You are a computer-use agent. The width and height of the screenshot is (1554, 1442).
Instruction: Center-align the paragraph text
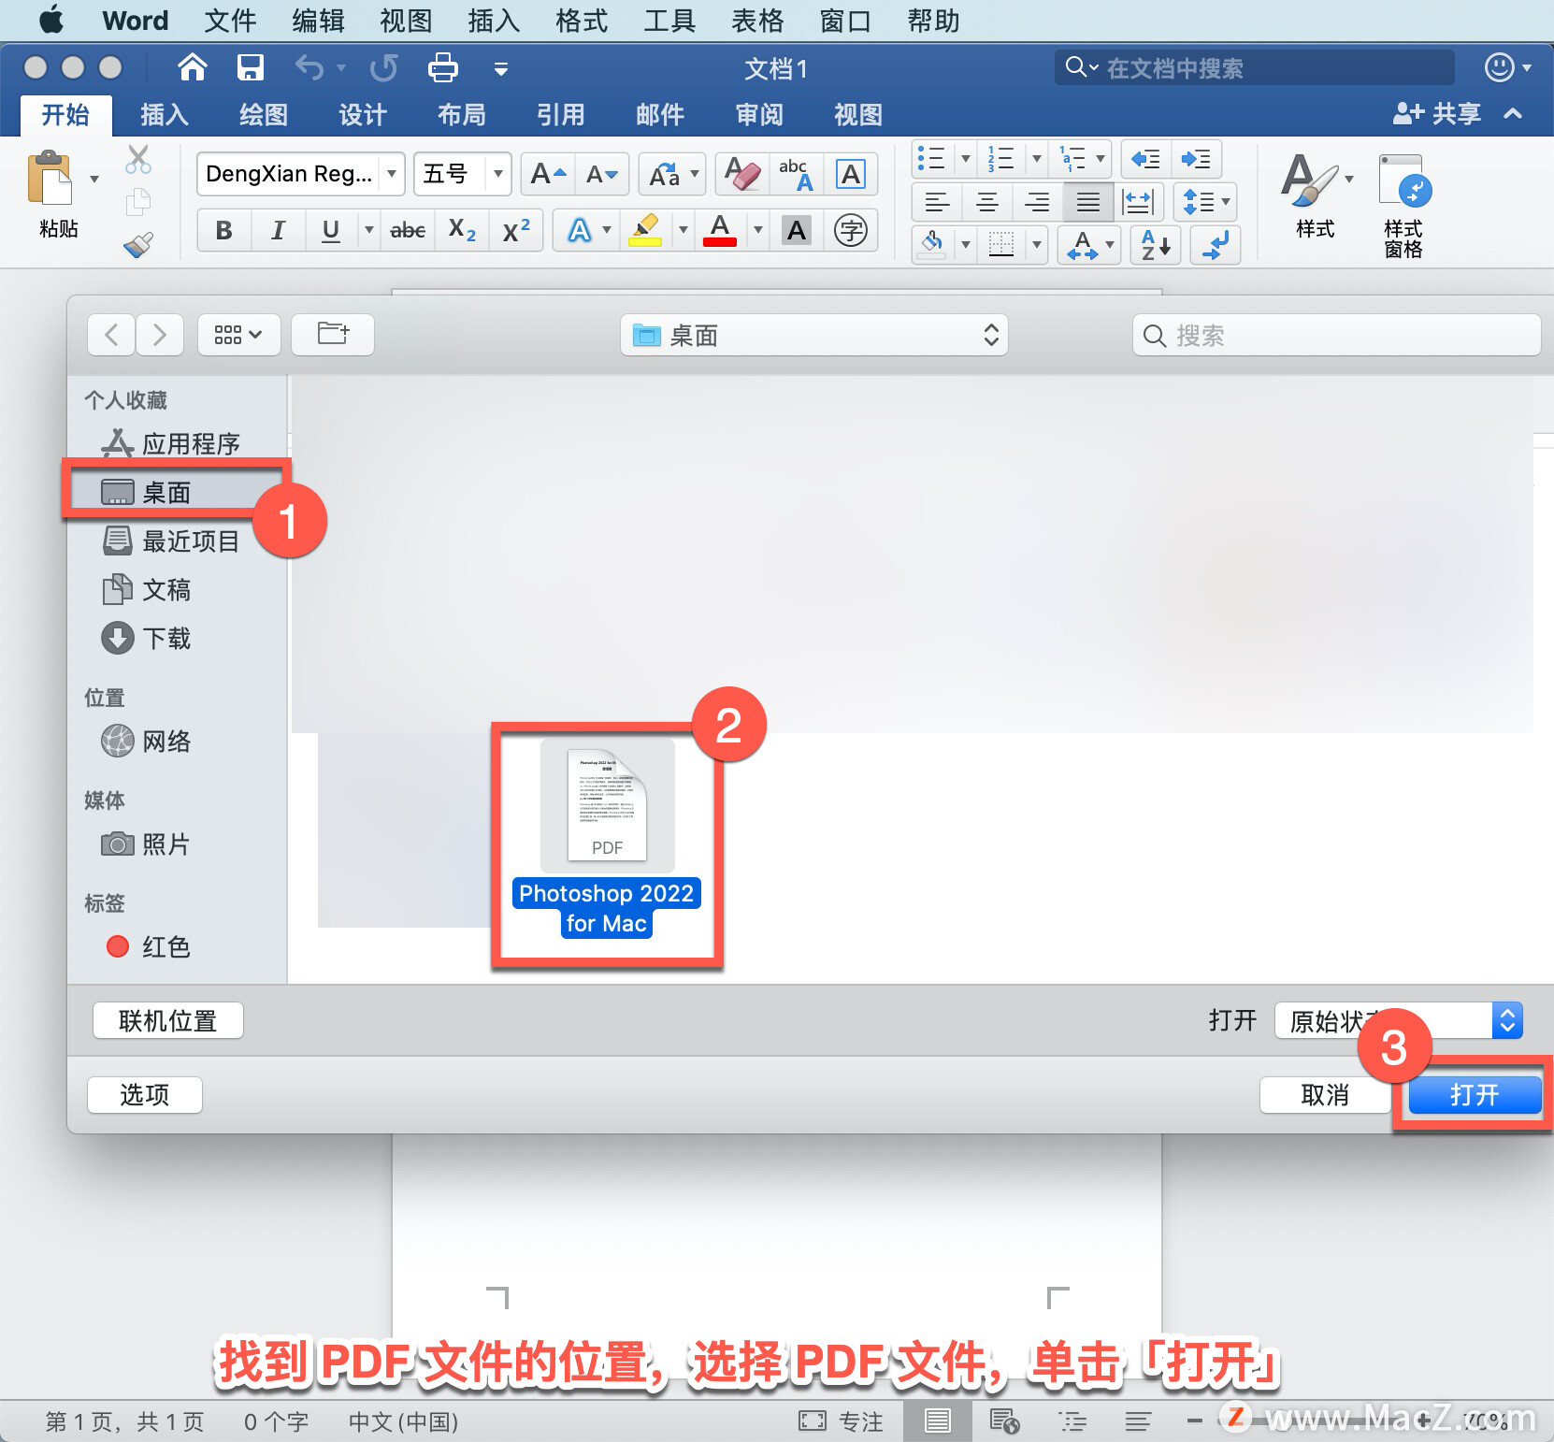(987, 201)
